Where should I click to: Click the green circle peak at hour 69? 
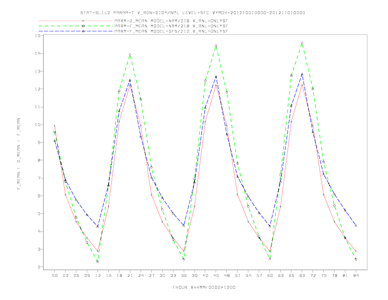[x=302, y=43]
